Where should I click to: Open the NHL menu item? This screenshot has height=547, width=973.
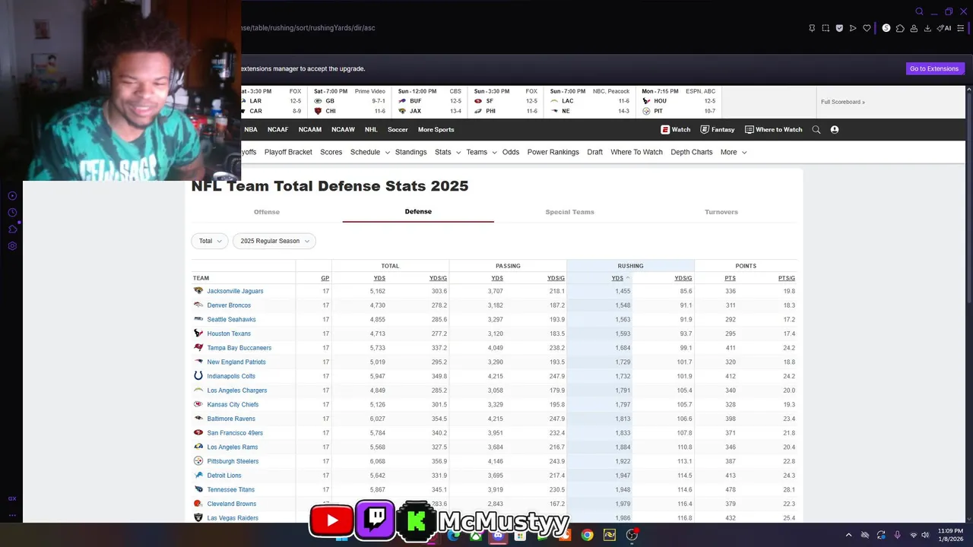[x=371, y=130]
